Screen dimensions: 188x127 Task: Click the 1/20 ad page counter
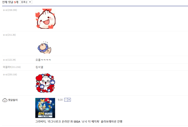(60, 100)
